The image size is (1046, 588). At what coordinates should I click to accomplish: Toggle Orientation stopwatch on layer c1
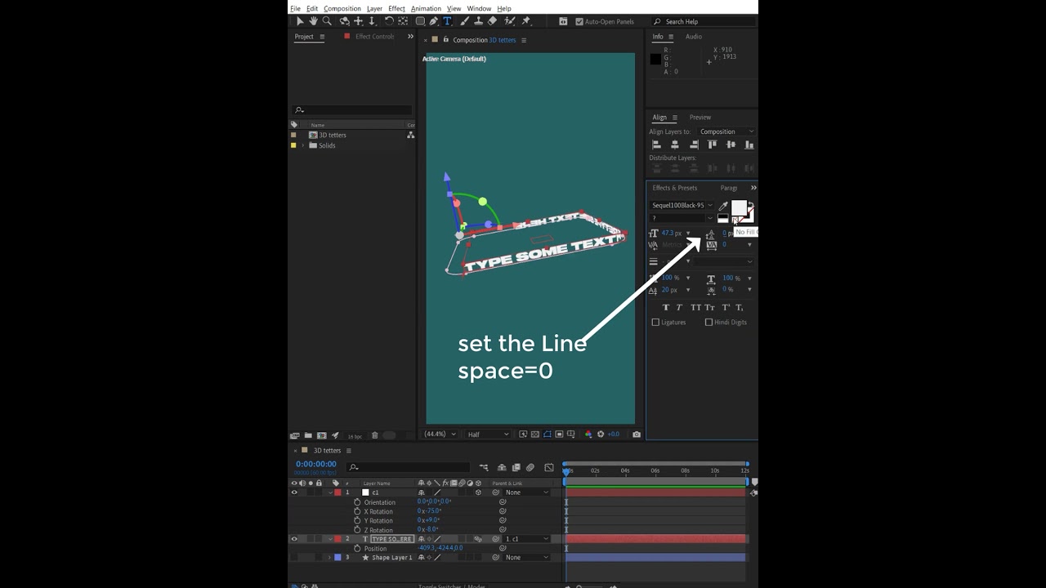click(357, 502)
